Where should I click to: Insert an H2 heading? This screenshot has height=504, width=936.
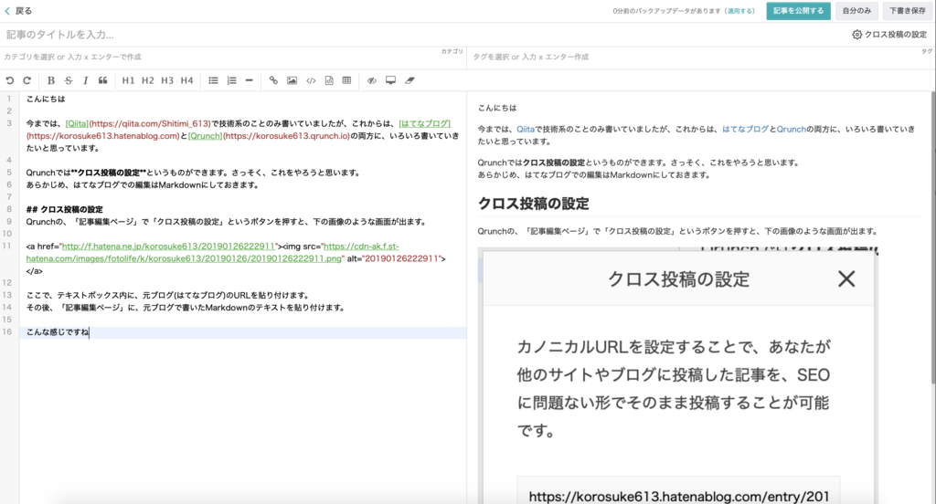pyautogui.click(x=148, y=80)
